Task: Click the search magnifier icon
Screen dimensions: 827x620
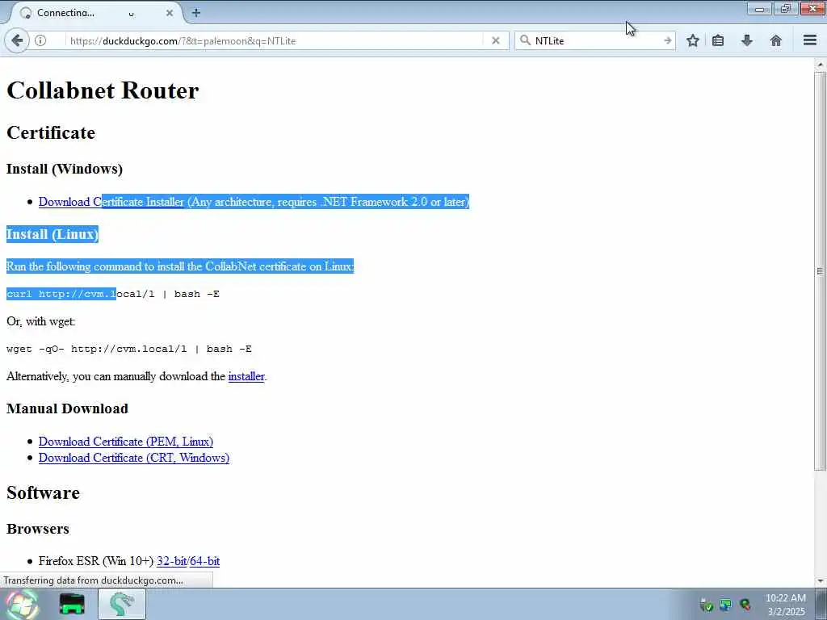Action: tap(525, 40)
